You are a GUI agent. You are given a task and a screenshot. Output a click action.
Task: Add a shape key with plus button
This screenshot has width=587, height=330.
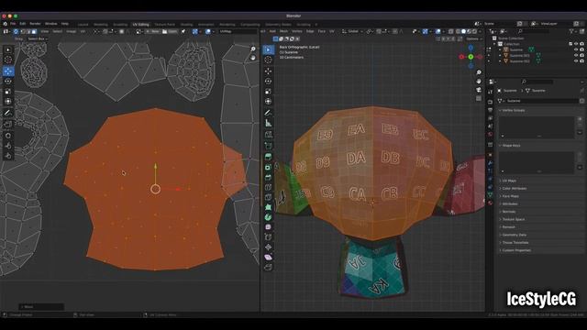(x=580, y=154)
